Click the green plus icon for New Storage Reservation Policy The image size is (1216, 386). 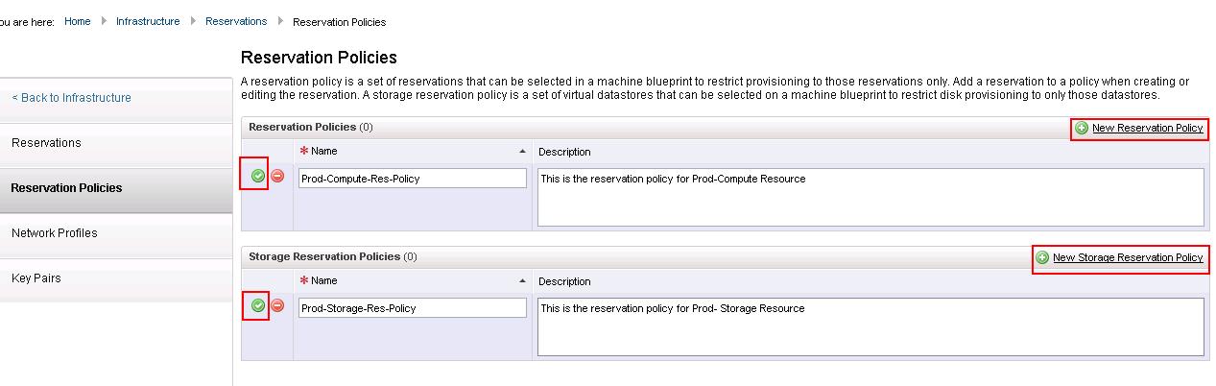[x=1042, y=257]
